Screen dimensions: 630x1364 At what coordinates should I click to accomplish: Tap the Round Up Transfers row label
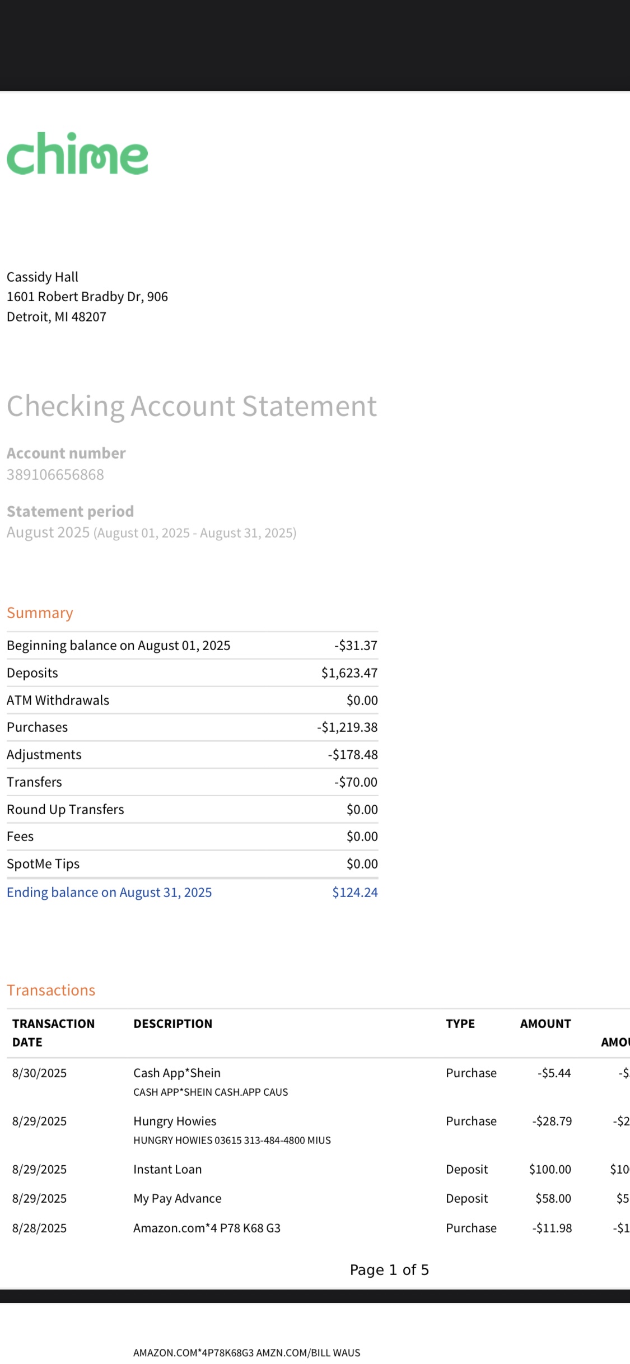pyautogui.click(x=66, y=810)
